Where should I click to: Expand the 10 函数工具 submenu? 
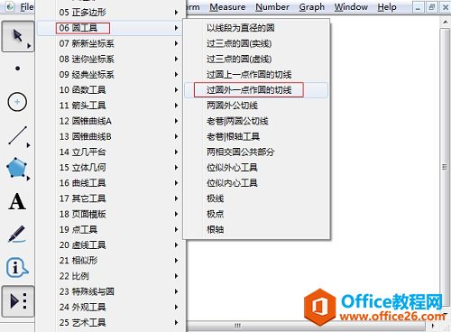tap(109, 90)
